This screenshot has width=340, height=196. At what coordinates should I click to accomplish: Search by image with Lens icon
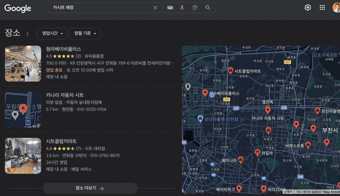click(195, 8)
